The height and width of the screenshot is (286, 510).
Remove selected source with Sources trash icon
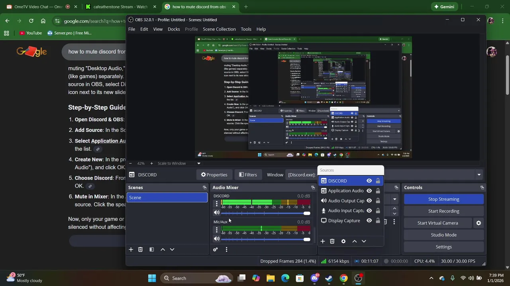pyautogui.click(x=332, y=241)
